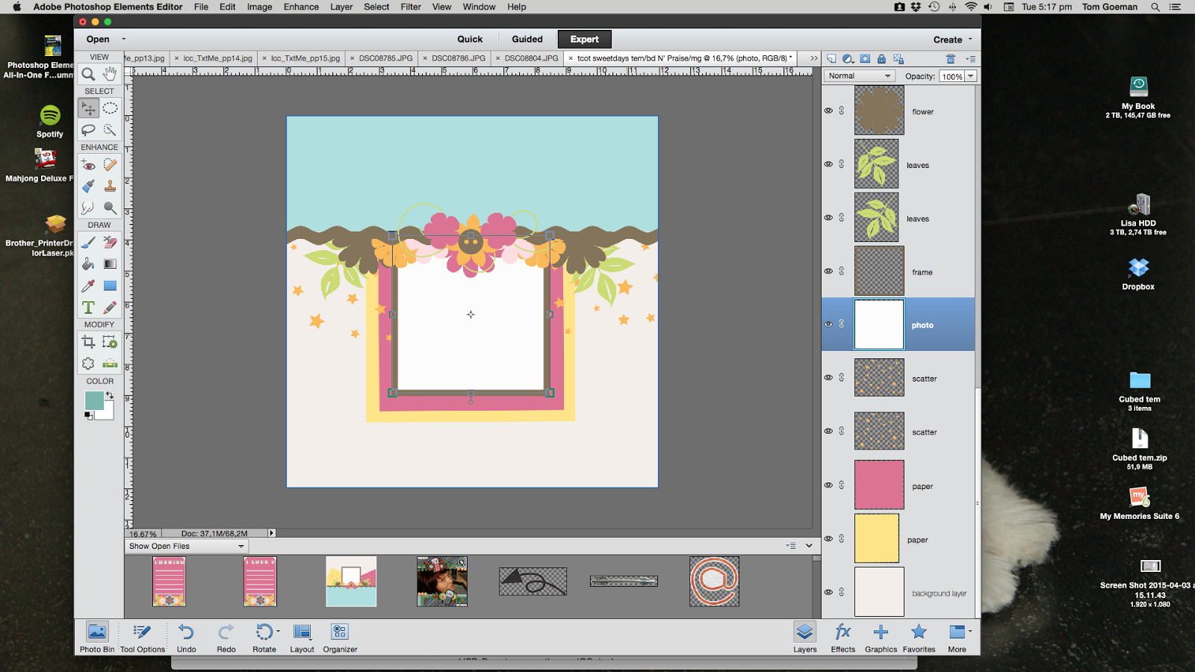1195x672 pixels.
Task: Open the new adjustment layer icon
Action: 847,59
